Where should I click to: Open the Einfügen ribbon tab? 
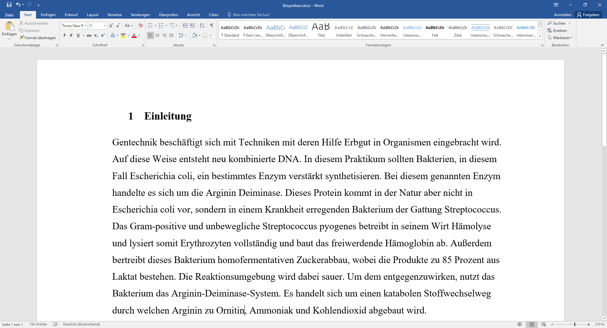pos(48,15)
